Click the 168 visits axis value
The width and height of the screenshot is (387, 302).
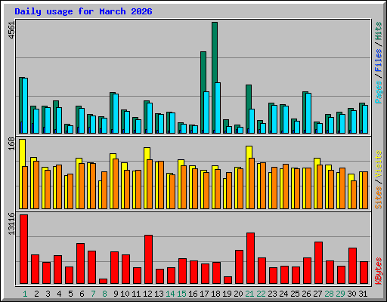point(12,143)
